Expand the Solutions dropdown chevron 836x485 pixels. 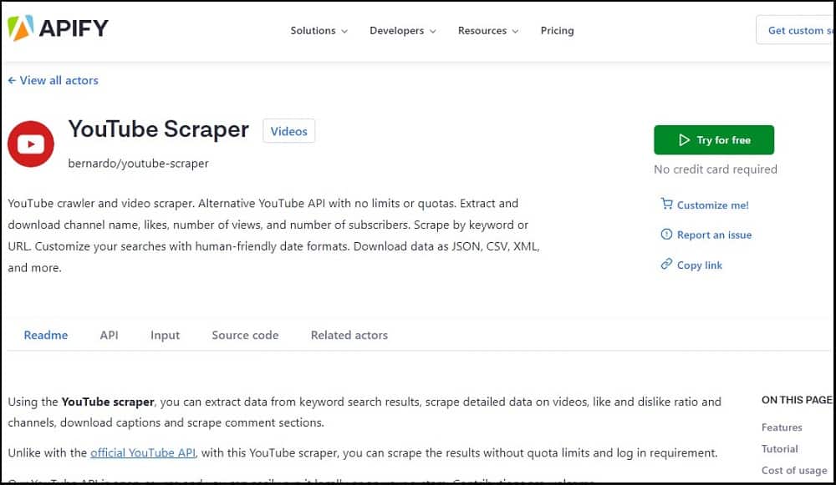344,31
